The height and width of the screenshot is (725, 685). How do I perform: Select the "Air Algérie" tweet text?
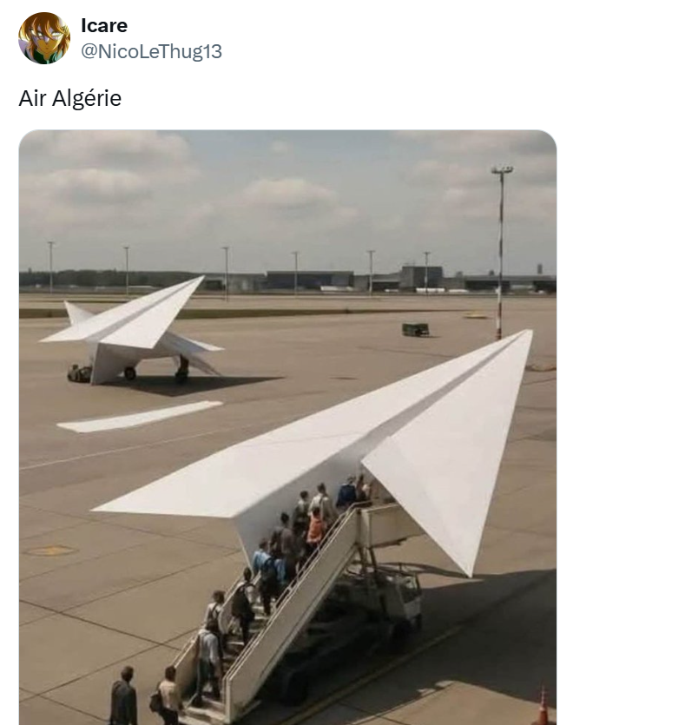[x=69, y=98]
